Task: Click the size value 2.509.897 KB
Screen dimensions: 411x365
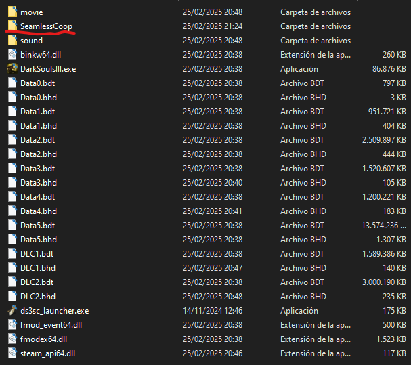Action: point(385,140)
